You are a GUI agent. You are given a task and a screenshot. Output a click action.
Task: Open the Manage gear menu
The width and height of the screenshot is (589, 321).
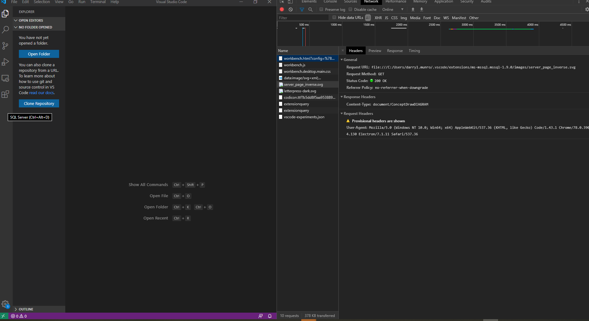(x=5, y=304)
